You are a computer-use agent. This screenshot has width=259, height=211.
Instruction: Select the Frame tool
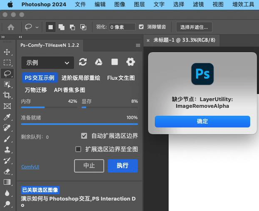coord(7,106)
